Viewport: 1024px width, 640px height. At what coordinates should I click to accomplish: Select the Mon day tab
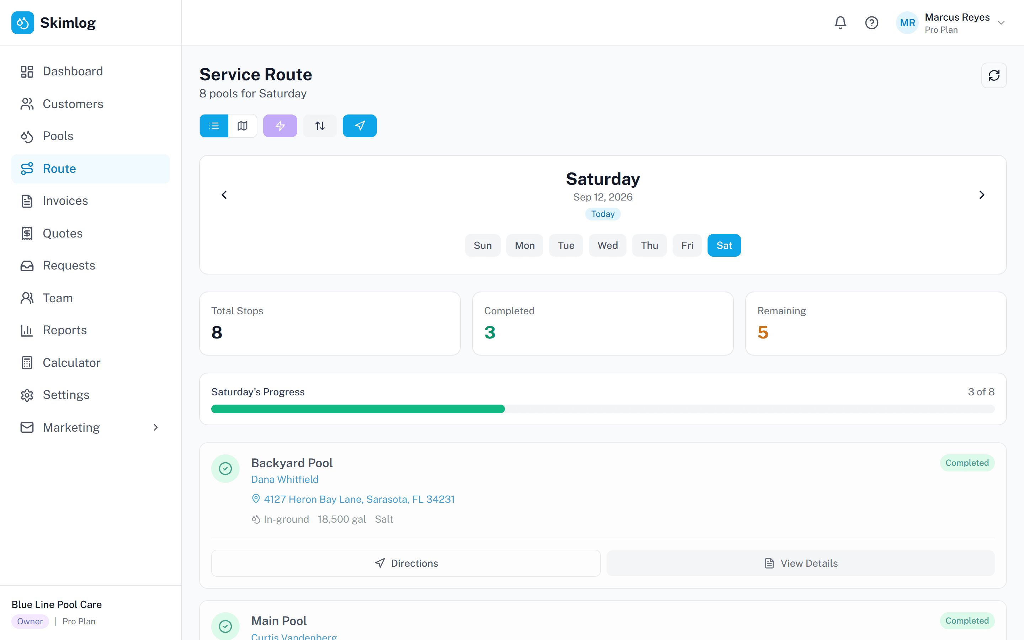click(x=525, y=245)
